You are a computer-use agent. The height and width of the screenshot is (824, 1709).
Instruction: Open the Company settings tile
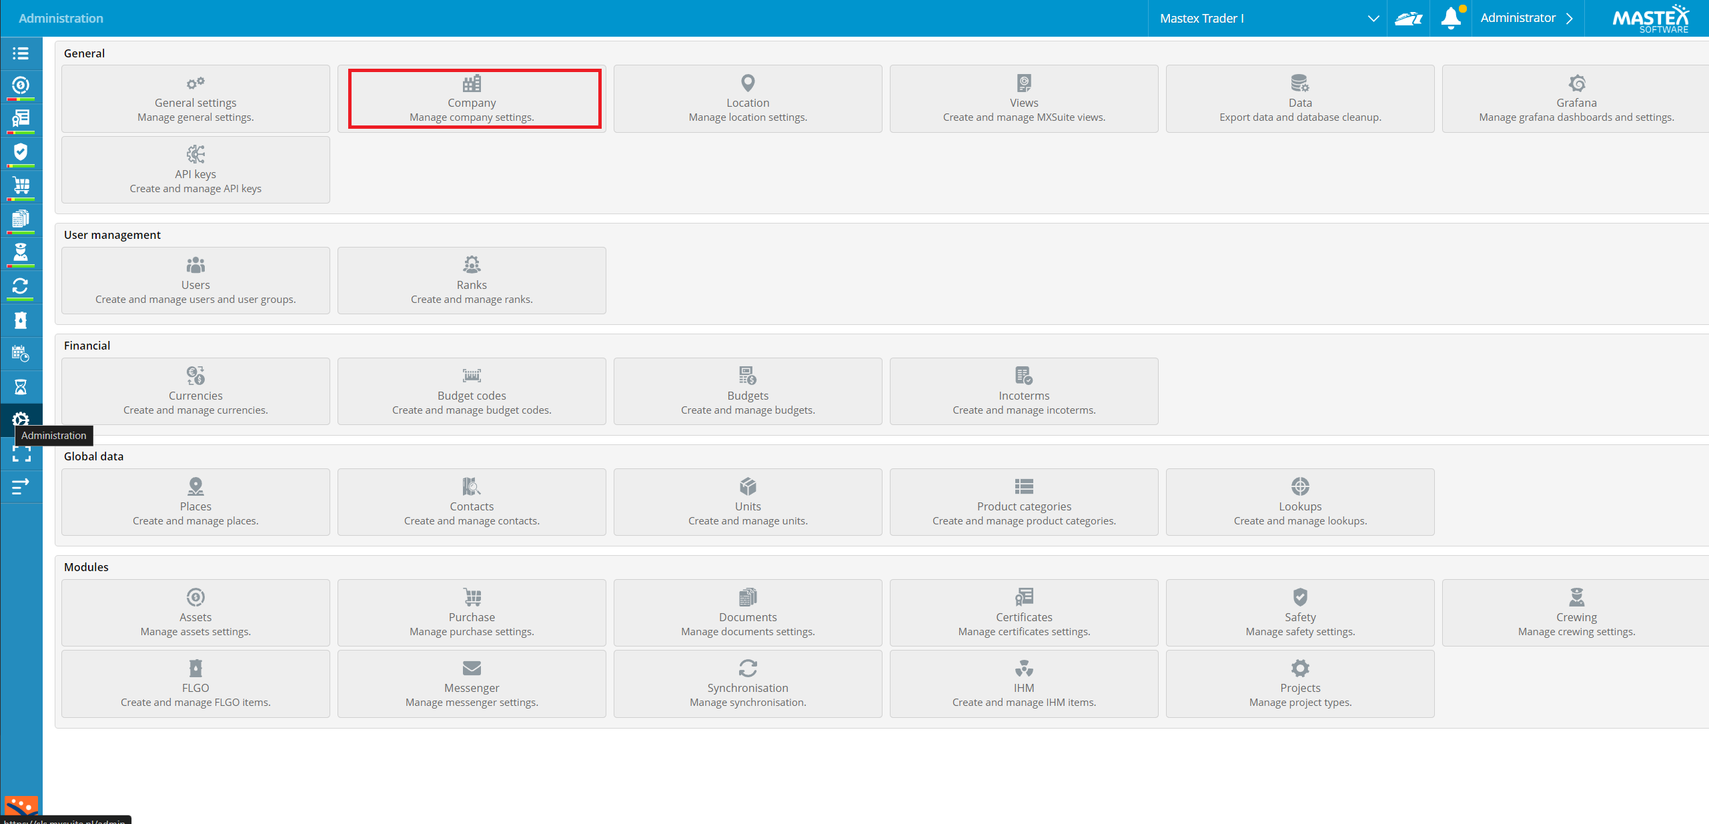[x=472, y=99]
